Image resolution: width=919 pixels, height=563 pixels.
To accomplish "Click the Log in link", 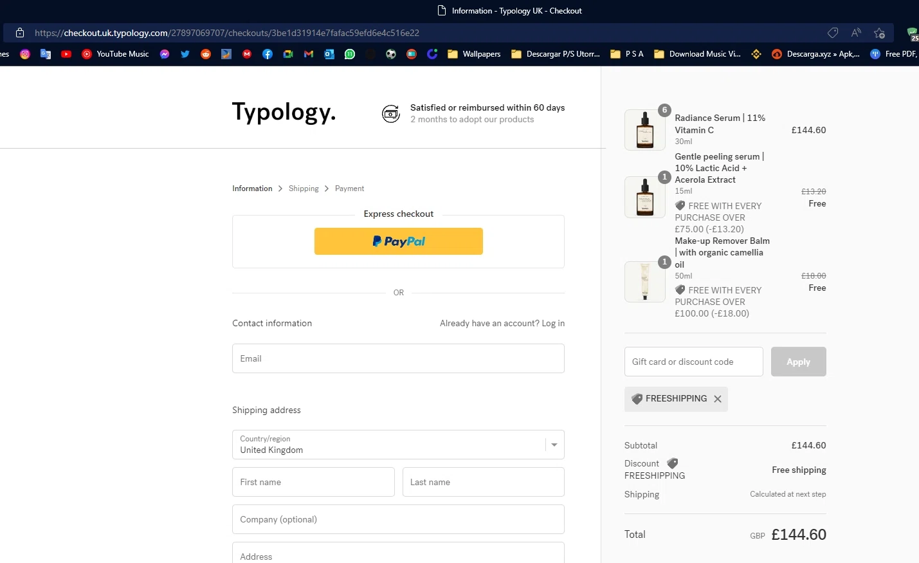I will [x=553, y=323].
